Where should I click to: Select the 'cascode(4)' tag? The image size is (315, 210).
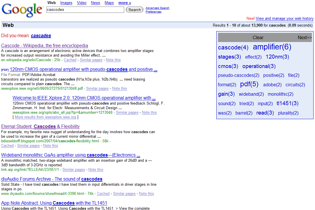pyautogui.click(x=233, y=47)
